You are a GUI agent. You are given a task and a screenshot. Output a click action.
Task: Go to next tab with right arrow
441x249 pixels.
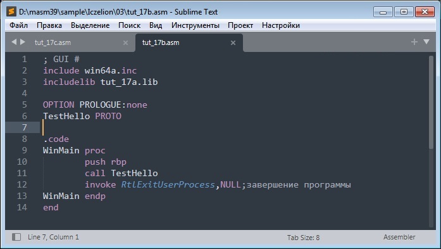coord(23,42)
